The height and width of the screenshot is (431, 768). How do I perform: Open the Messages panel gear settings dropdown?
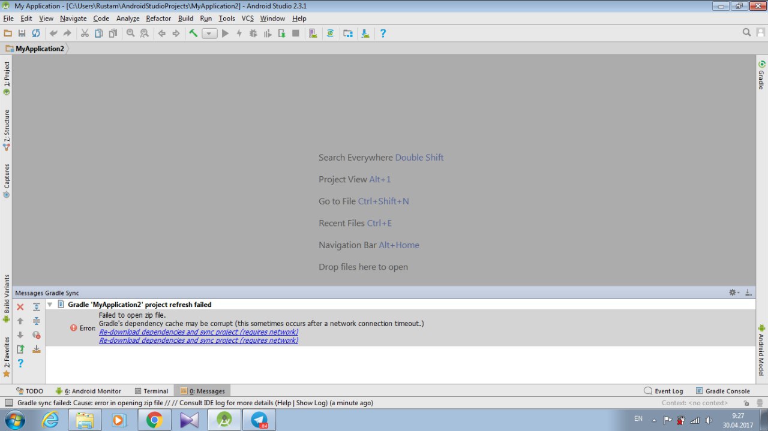pos(734,293)
